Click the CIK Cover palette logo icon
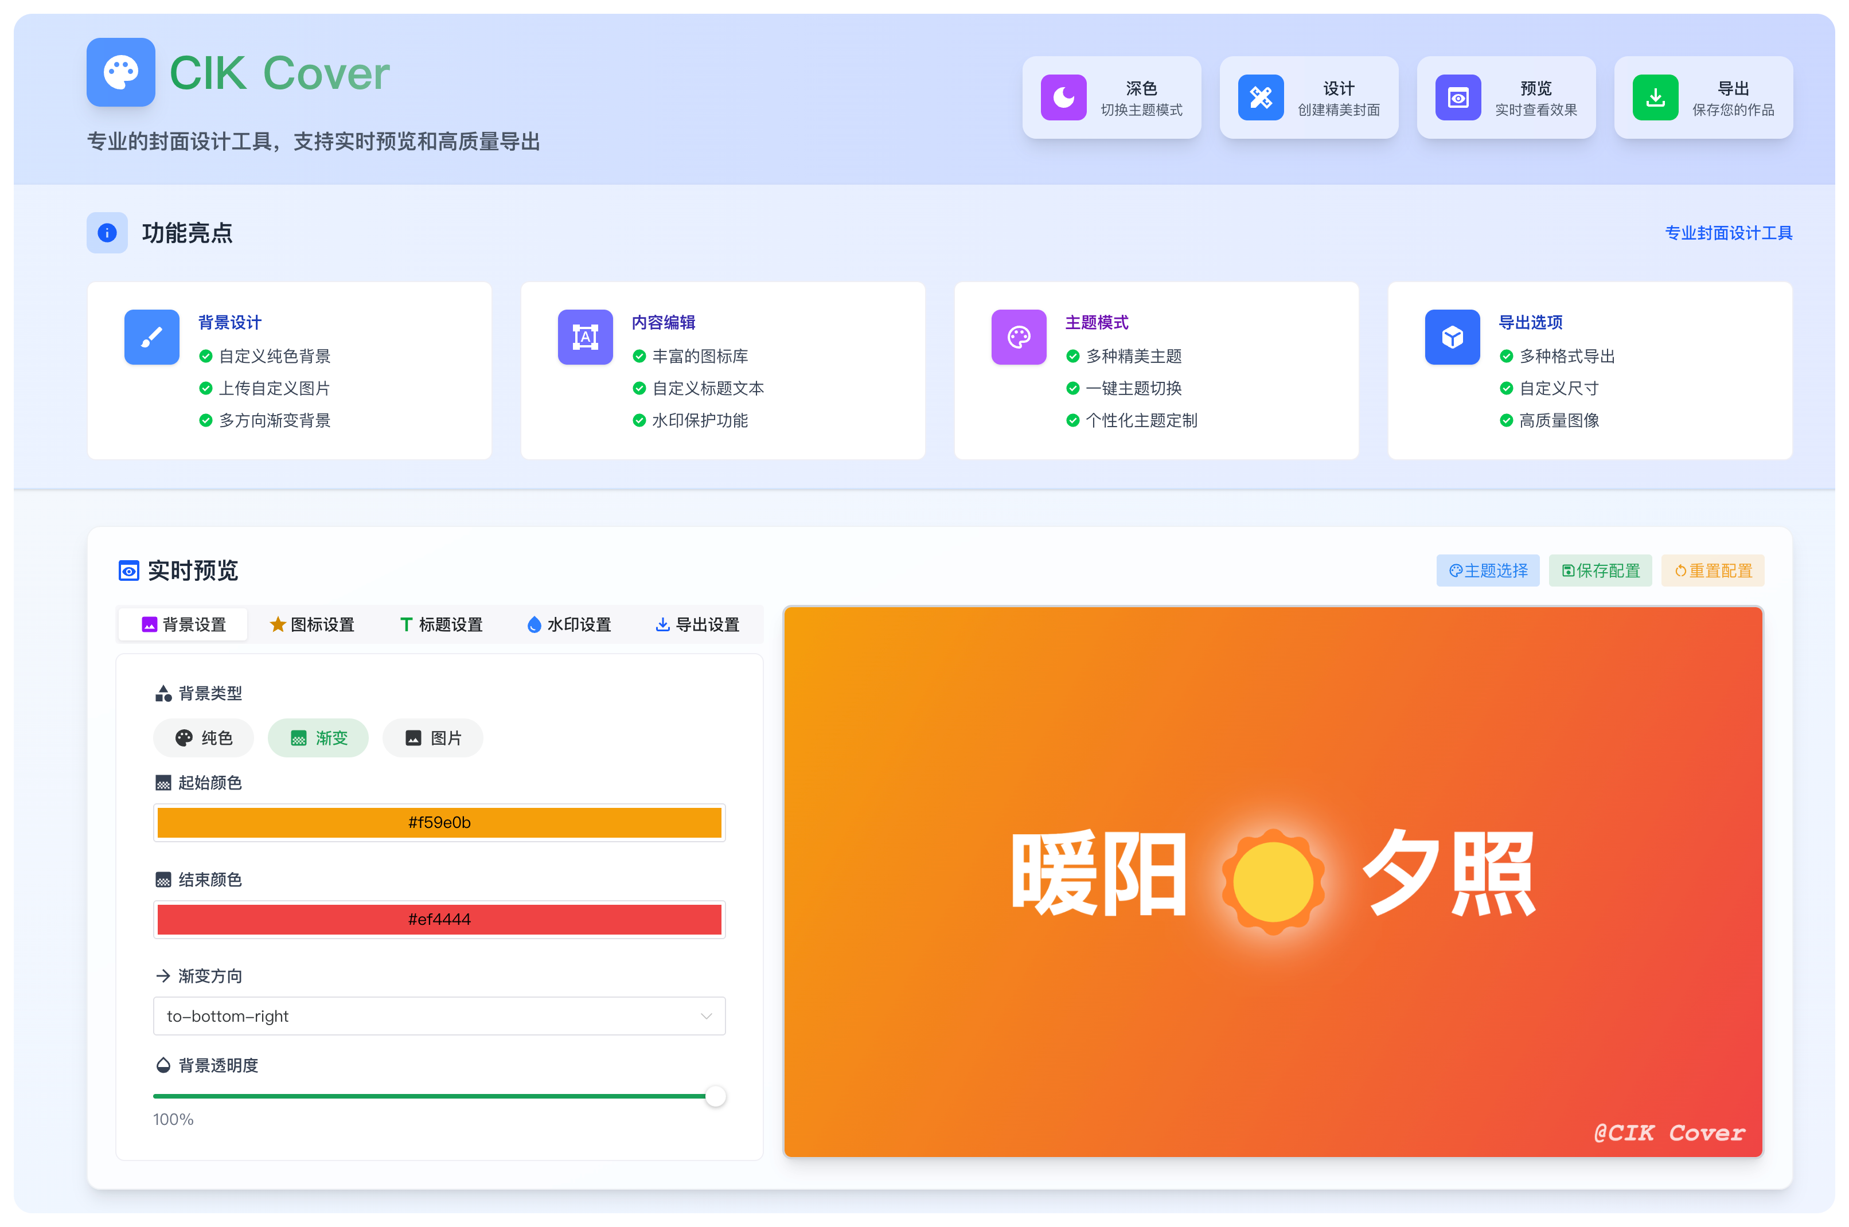 pos(120,72)
